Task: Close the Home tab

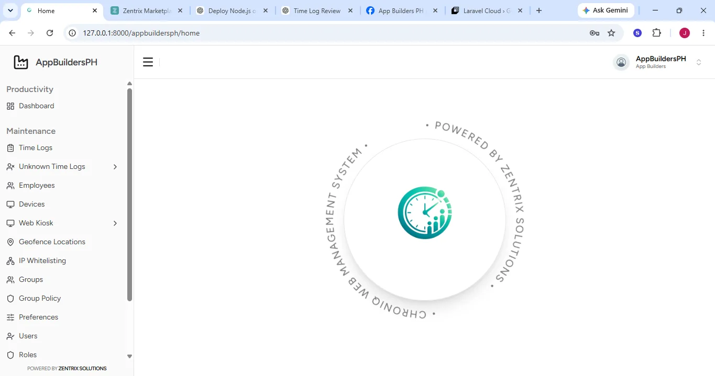Action: point(94,10)
